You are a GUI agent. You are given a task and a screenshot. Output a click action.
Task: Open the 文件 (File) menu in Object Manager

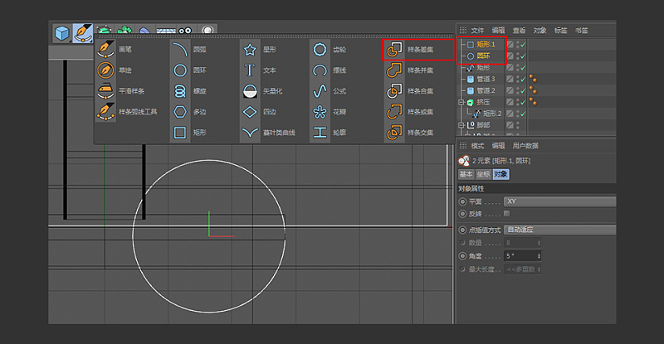[x=477, y=30]
